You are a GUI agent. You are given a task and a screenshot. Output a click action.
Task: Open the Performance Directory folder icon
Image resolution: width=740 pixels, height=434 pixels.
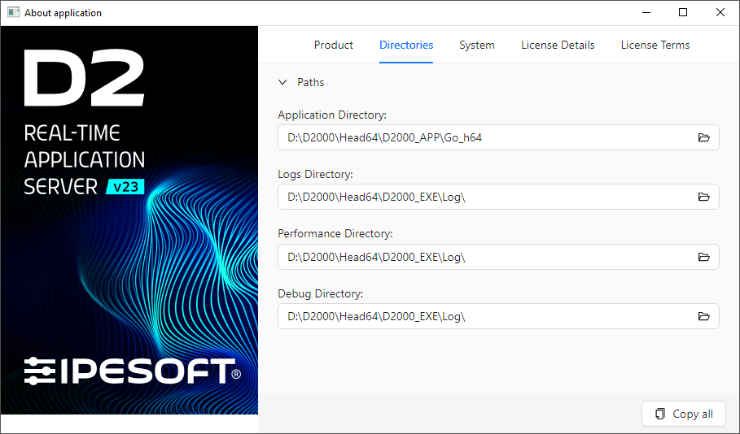coord(704,257)
